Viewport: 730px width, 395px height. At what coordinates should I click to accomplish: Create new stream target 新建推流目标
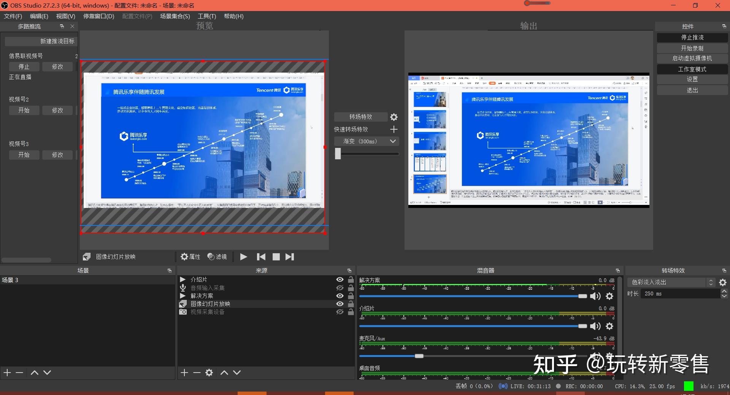[40, 41]
